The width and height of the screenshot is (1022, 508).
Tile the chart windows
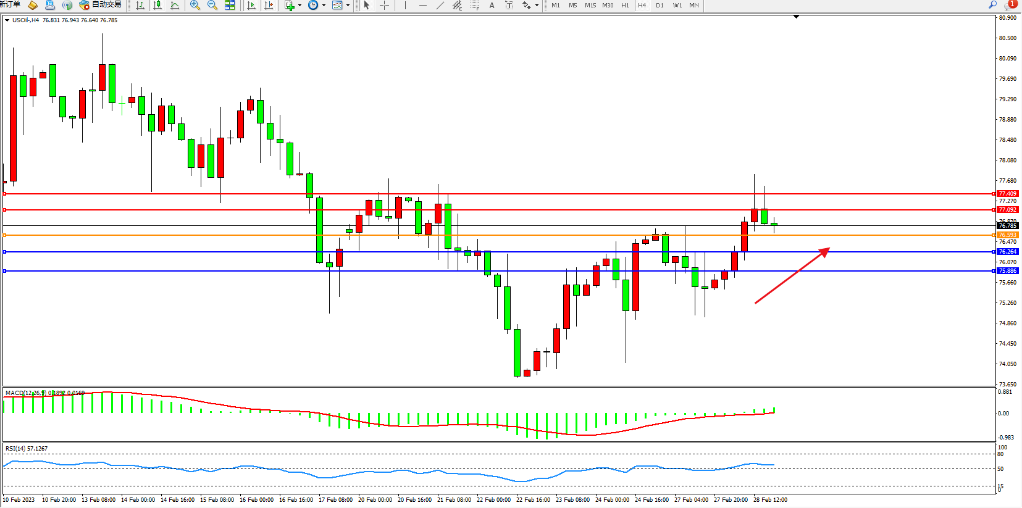click(x=230, y=5)
